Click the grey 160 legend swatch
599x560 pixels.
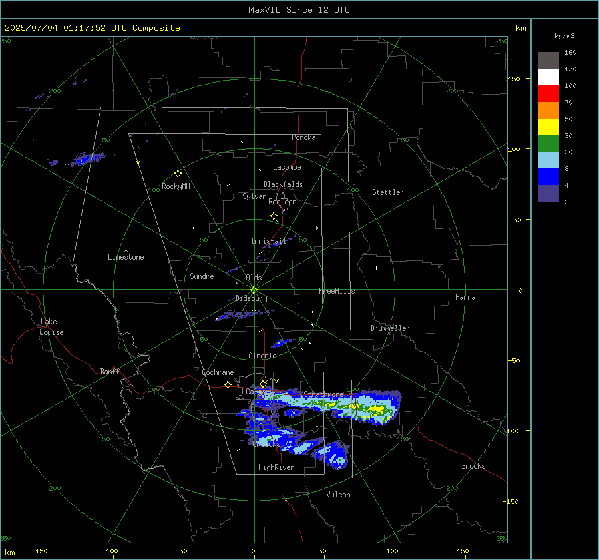point(548,61)
